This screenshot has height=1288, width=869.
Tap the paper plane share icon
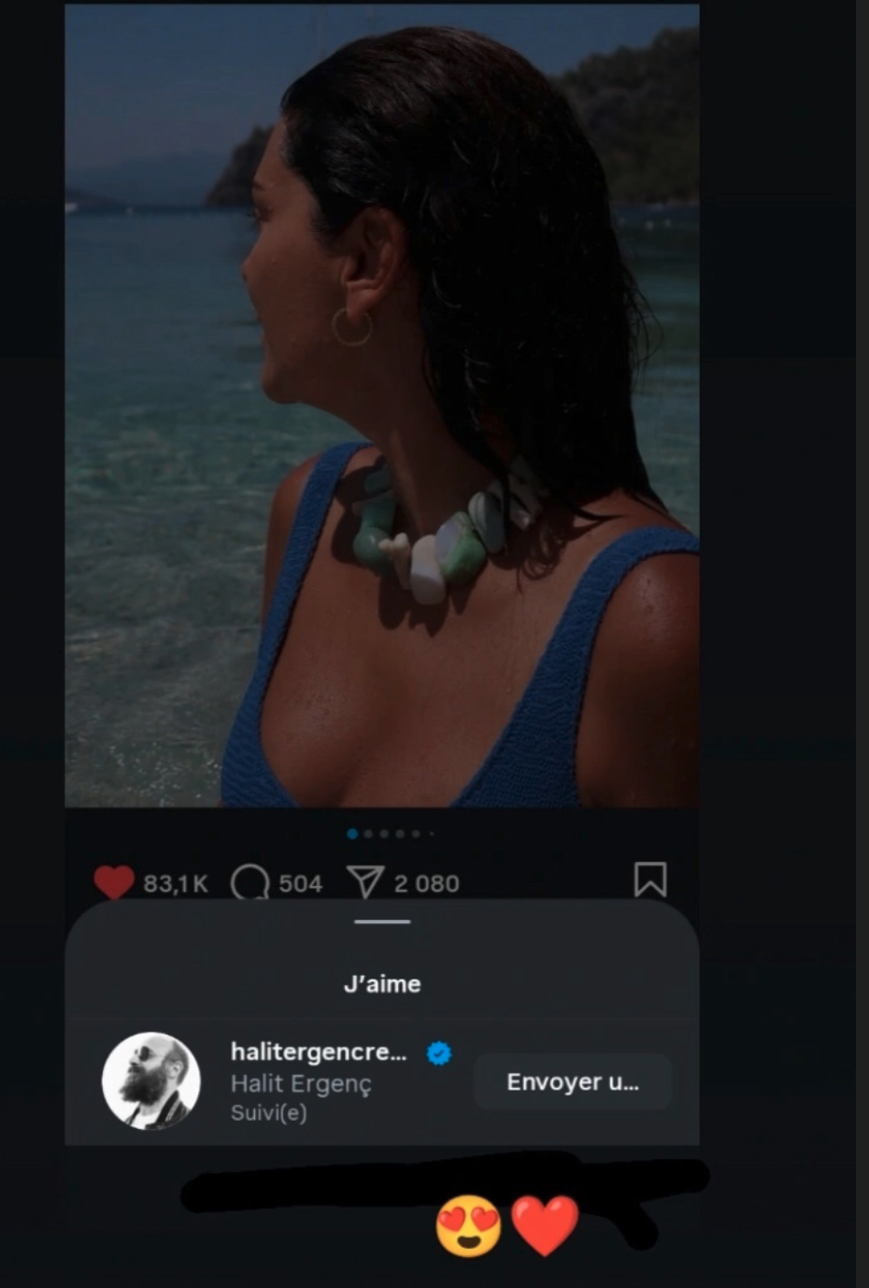[364, 881]
